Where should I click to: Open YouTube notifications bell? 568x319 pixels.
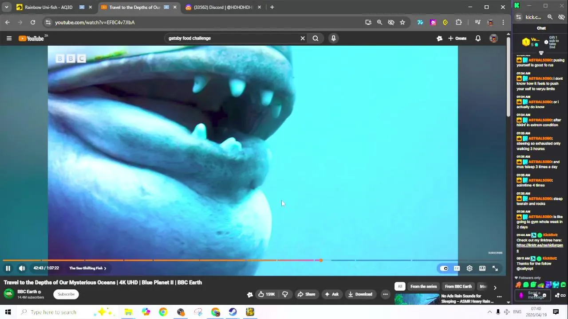[478, 39]
